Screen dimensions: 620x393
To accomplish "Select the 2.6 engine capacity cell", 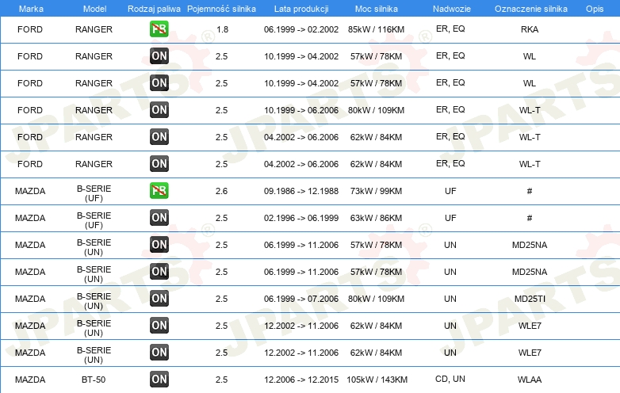I will (x=221, y=191).
